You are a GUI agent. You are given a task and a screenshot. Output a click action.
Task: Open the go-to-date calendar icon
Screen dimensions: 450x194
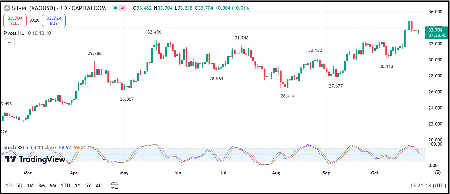click(x=115, y=185)
